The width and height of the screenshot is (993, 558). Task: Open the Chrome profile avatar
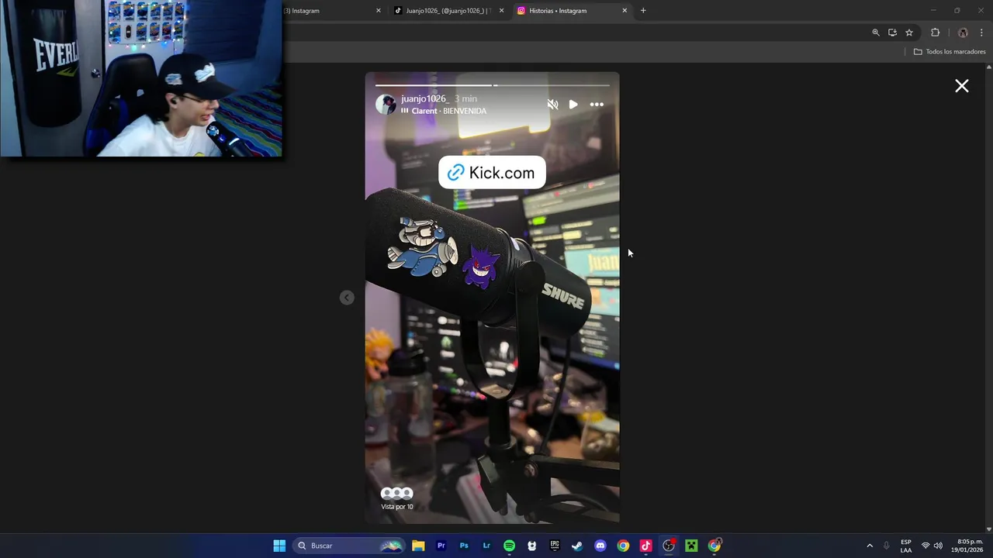(x=963, y=33)
